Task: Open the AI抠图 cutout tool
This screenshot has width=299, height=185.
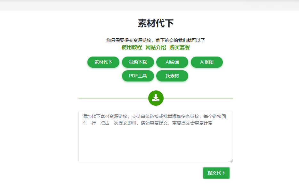Action: 207,62
